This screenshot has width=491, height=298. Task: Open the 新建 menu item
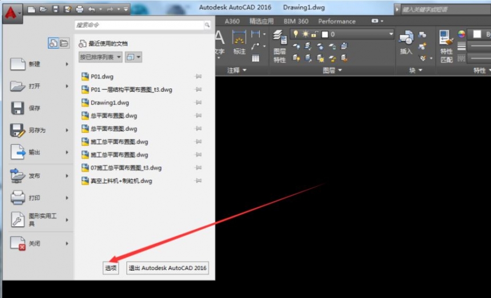[39, 64]
